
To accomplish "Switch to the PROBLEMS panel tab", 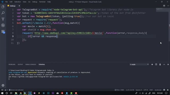I will point(12,64).
